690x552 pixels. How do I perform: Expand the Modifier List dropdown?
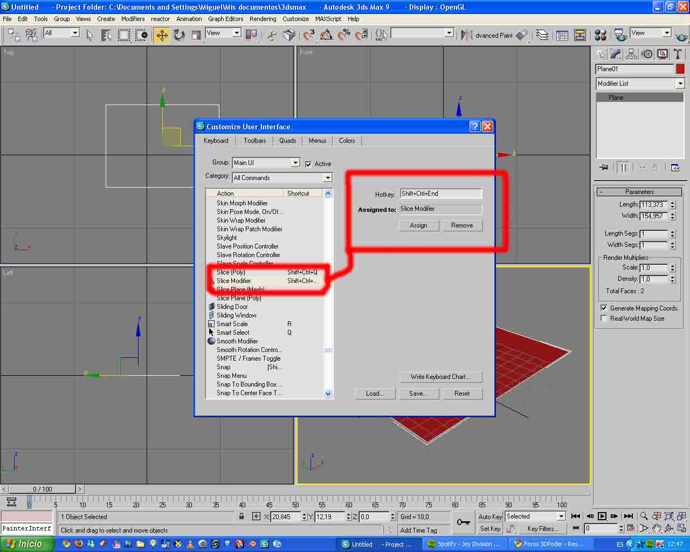640,84
